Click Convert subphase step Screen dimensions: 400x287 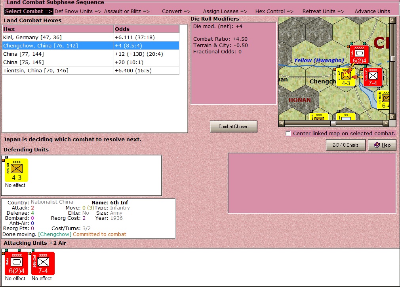click(176, 11)
